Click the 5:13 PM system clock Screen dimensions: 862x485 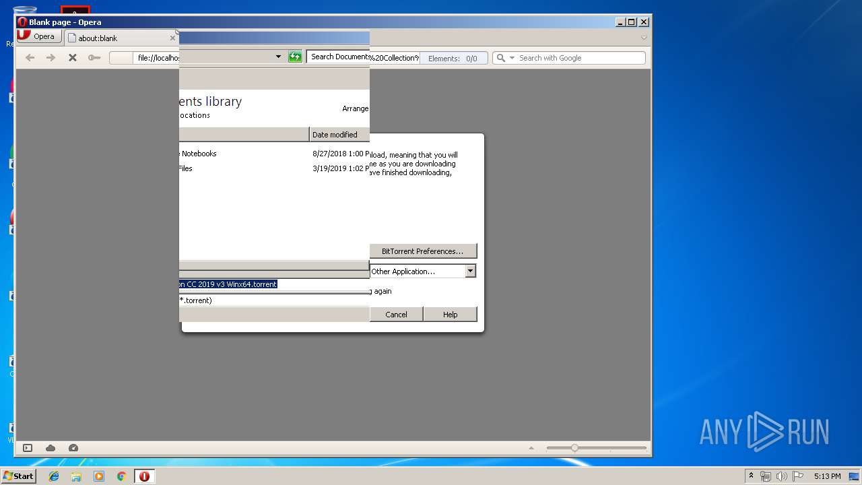[x=827, y=476]
